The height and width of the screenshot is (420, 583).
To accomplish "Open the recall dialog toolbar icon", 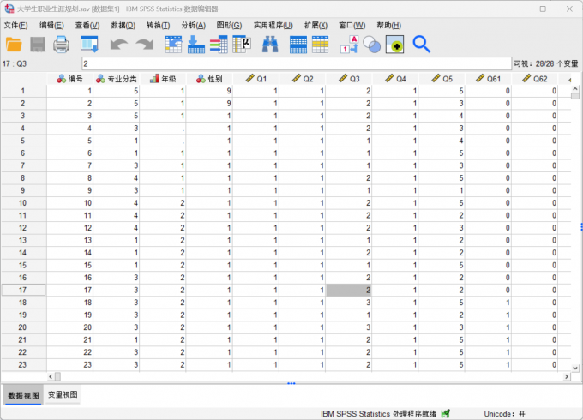I will [89, 44].
